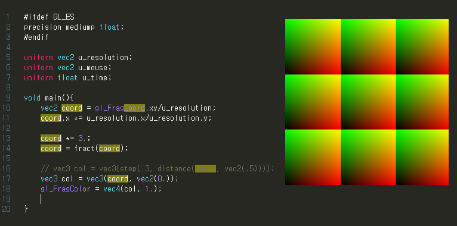Click the bottom-left gradient tile in the preview
The height and width of the screenshot is (226, 457).
[x=313, y=157]
